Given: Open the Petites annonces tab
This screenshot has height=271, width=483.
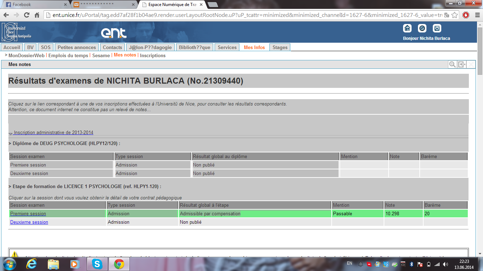Looking at the screenshot, I should click(x=77, y=47).
